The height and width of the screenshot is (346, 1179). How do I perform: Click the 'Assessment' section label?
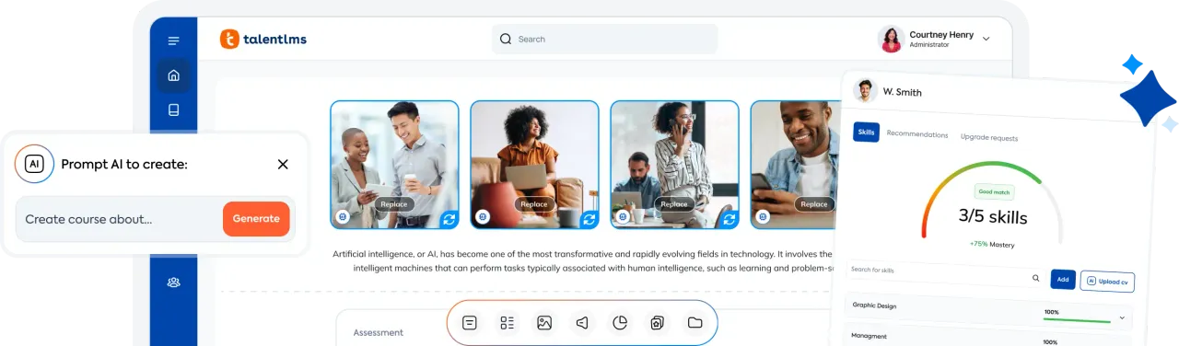point(379,332)
